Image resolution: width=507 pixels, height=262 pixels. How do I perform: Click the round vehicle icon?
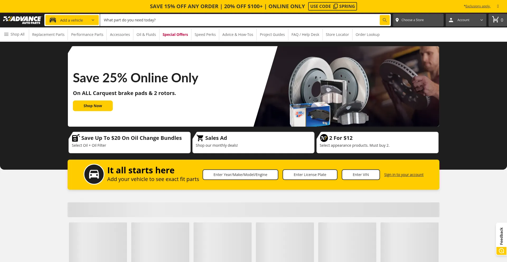pyautogui.click(x=94, y=174)
